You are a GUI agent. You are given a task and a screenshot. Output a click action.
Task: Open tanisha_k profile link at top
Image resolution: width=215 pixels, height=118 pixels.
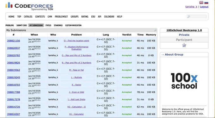click(191, 7)
